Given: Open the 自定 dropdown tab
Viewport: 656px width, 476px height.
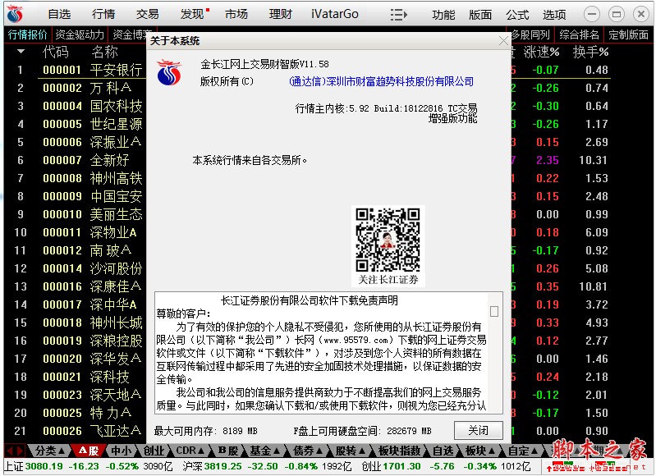Looking at the screenshot, I should pyautogui.click(x=522, y=451).
